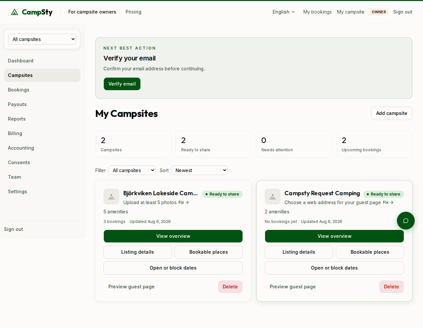Open the Filter All campsites dropdown
Screen dimensions: 423x328
132,170
